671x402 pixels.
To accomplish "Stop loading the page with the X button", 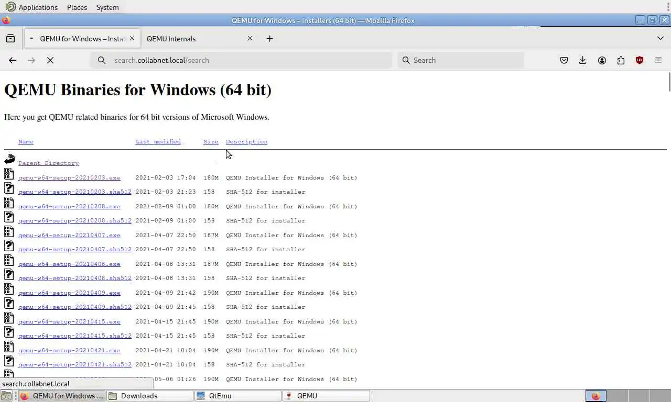I will pyautogui.click(x=50, y=60).
